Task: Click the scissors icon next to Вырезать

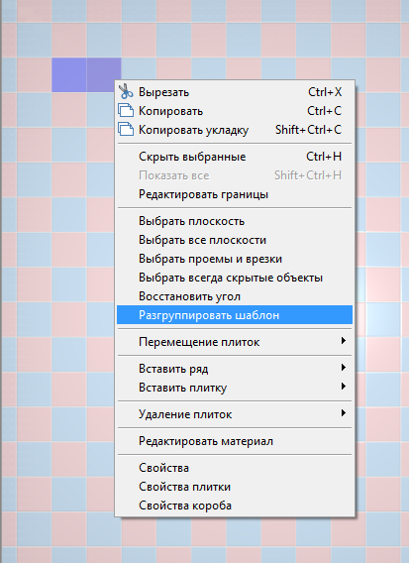Action: (x=126, y=91)
